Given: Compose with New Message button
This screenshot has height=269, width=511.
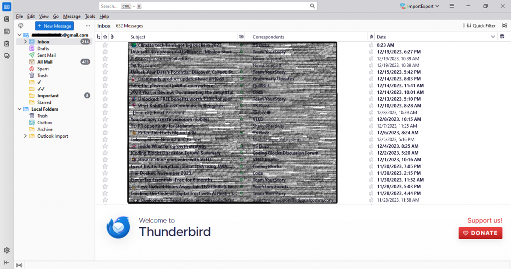Looking at the screenshot, I should point(54,26).
